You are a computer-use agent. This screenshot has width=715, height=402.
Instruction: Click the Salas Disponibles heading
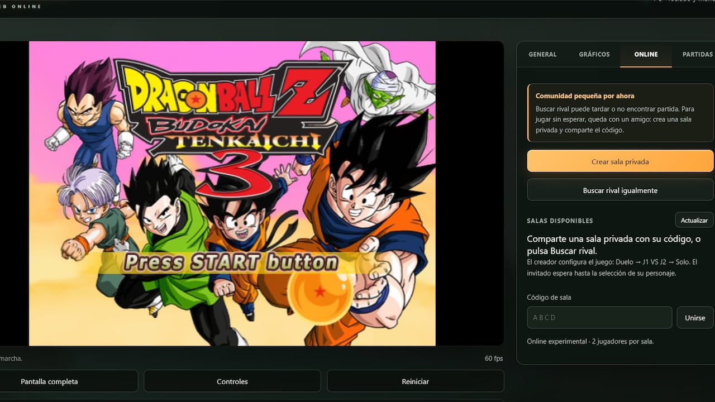[x=560, y=221]
